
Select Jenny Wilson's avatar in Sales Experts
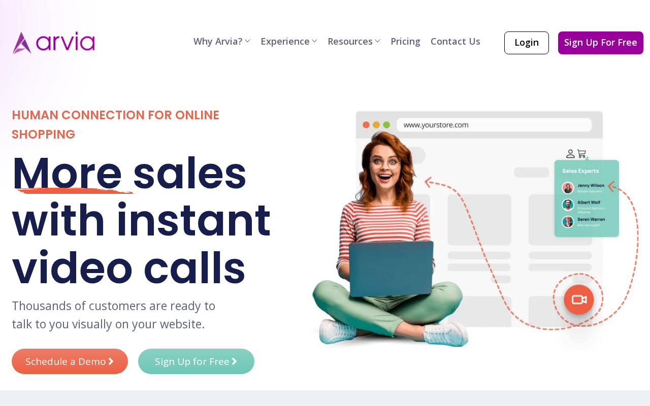click(x=568, y=188)
